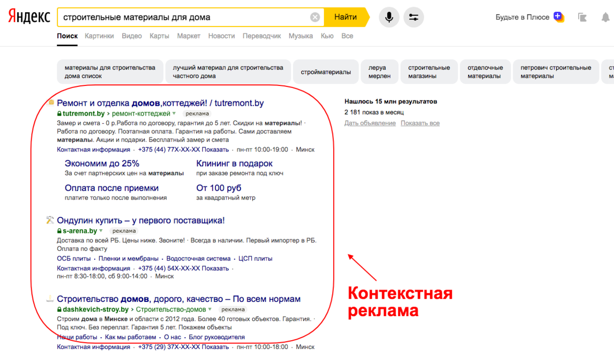Choose the леруа мерлен suggestion chip

pyautogui.click(x=380, y=72)
